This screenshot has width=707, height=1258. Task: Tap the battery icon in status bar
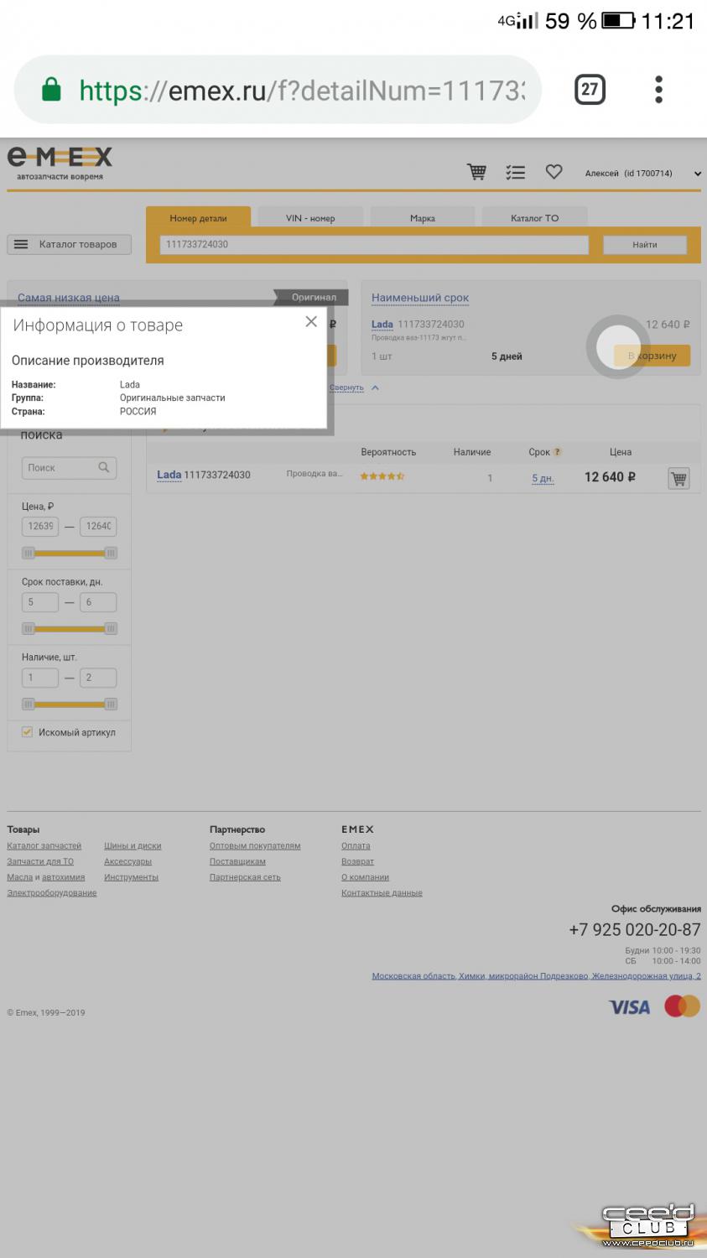pos(619,20)
